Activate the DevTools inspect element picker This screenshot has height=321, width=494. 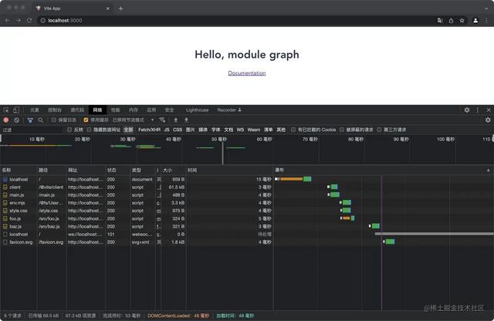pos(6,110)
